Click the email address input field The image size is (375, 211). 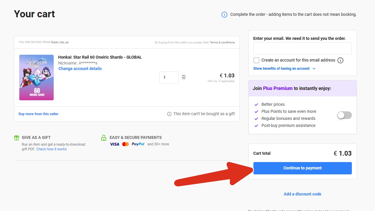coord(302,48)
